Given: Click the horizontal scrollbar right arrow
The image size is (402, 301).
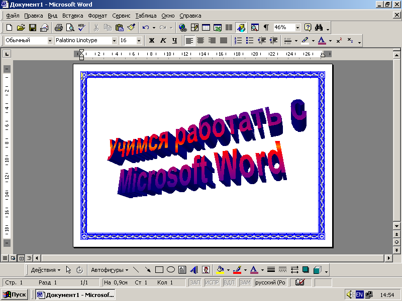Looking at the screenshot, I should 388,258.
